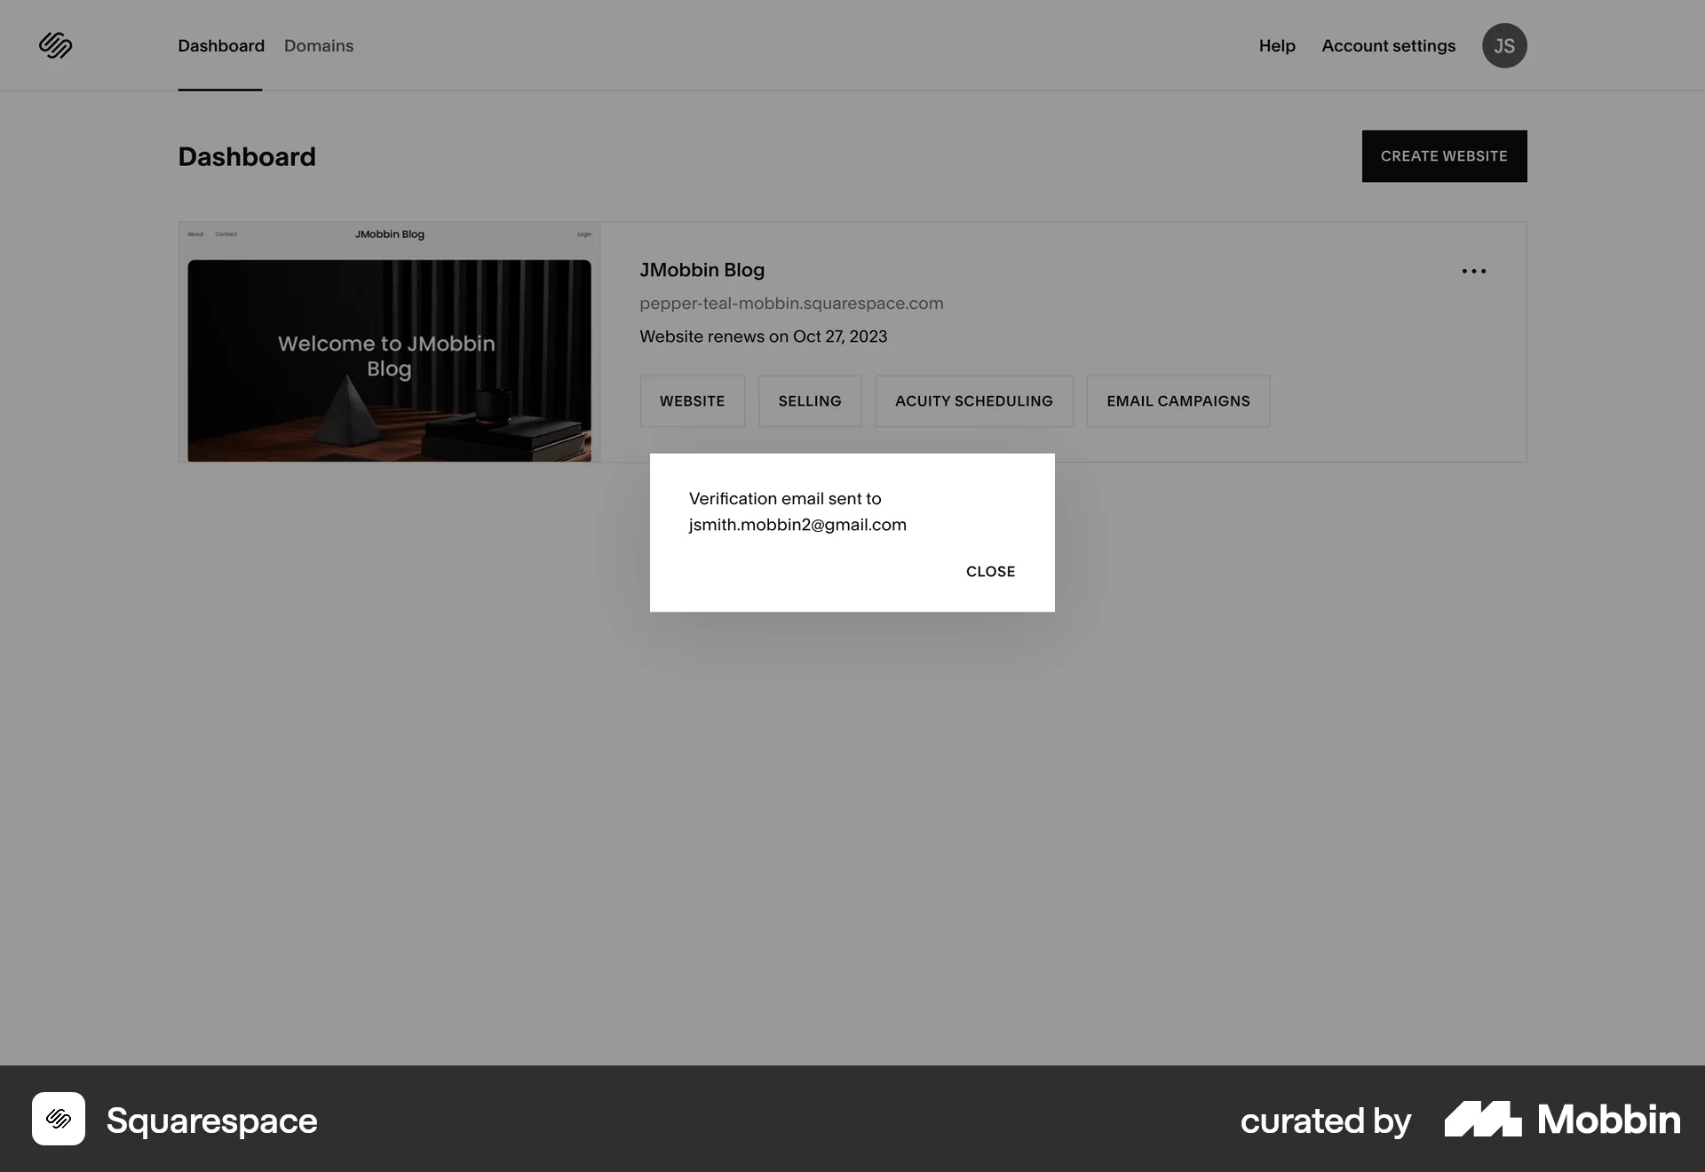This screenshot has width=1705, height=1172.
Task: Click the Squarespace logo in the top left
Action: pyautogui.click(x=55, y=45)
